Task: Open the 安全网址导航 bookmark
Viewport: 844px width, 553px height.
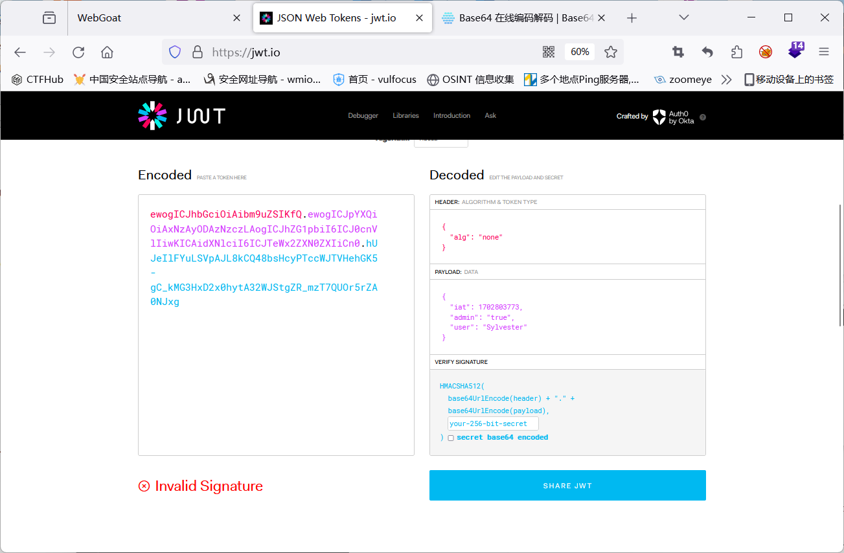Action: (x=262, y=79)
